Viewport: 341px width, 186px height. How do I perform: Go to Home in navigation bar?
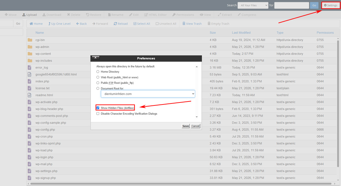coord(36,24)
